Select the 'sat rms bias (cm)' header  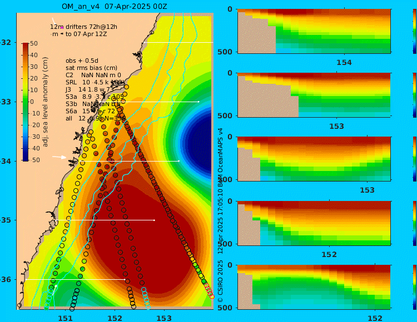tap(92, 68)
